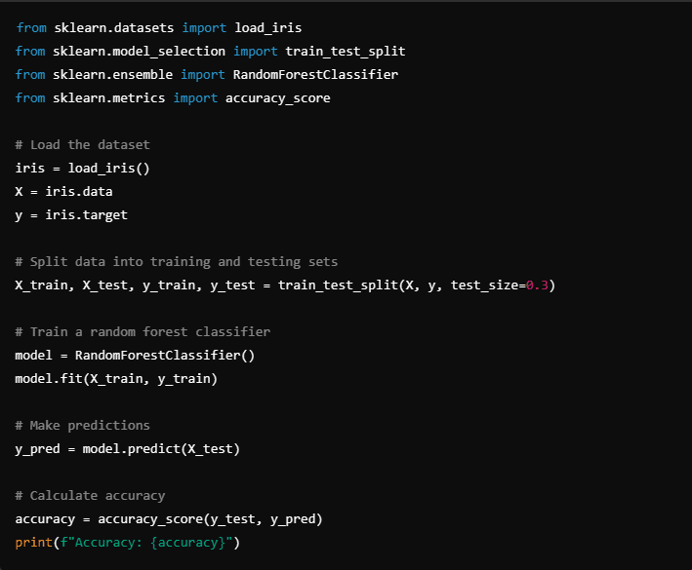Click 'sklearn.ensemble' module name
Screen dimensions: 692x570
click(112, 75)
